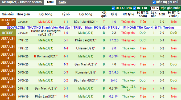This screenshot has height=100, width=181.
Task: Open the Ukraine(U21) team link
Action: point(85,48)
